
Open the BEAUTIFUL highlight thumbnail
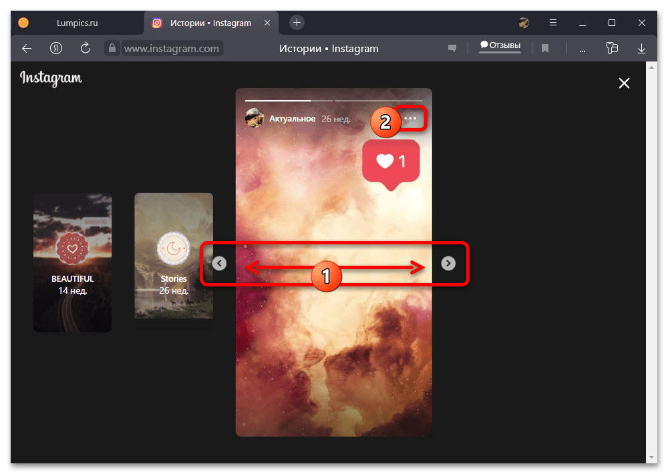click(73, 262)
